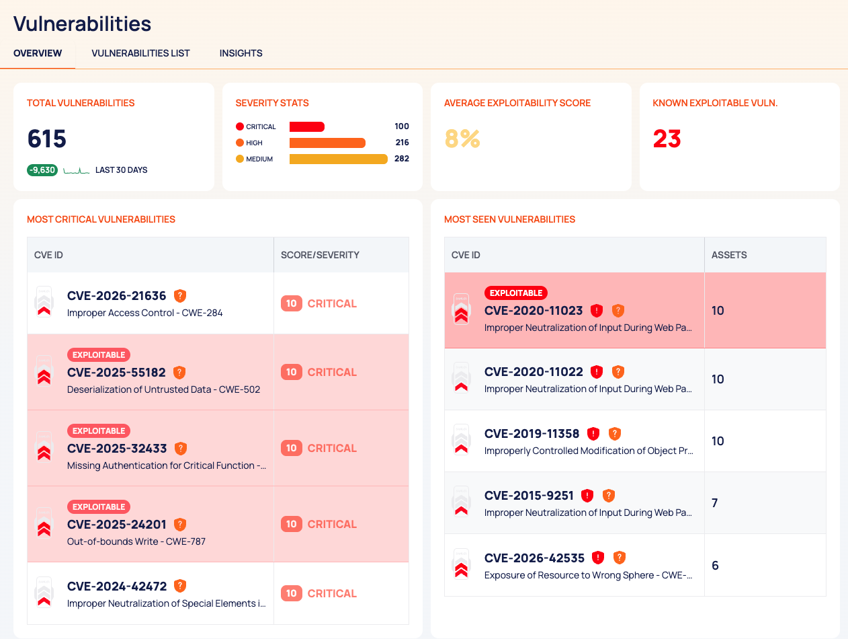Click red alert shield beside CVE-2015-9251
This screenshot has width=848, height=639.
(x=587, y=495)
